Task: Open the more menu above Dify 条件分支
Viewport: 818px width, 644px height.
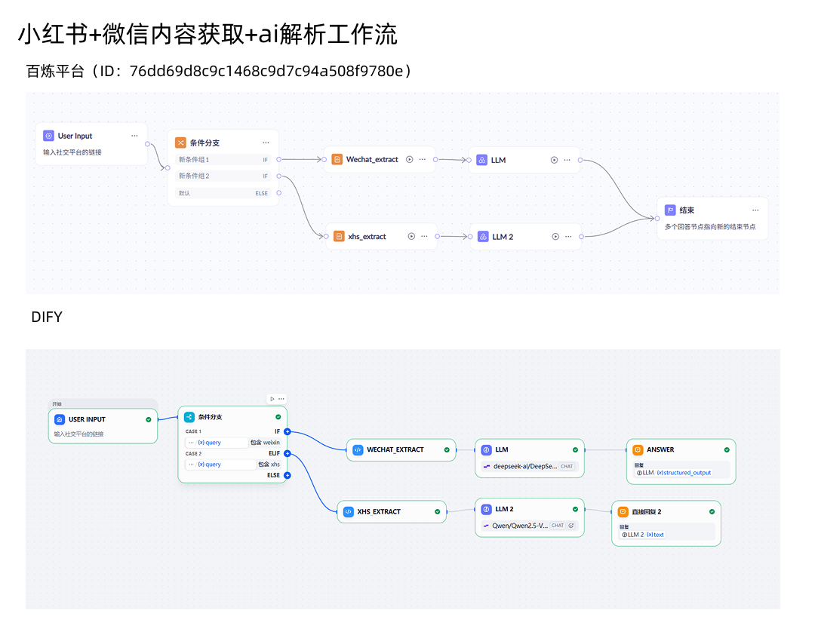Action: coord(281,399)
